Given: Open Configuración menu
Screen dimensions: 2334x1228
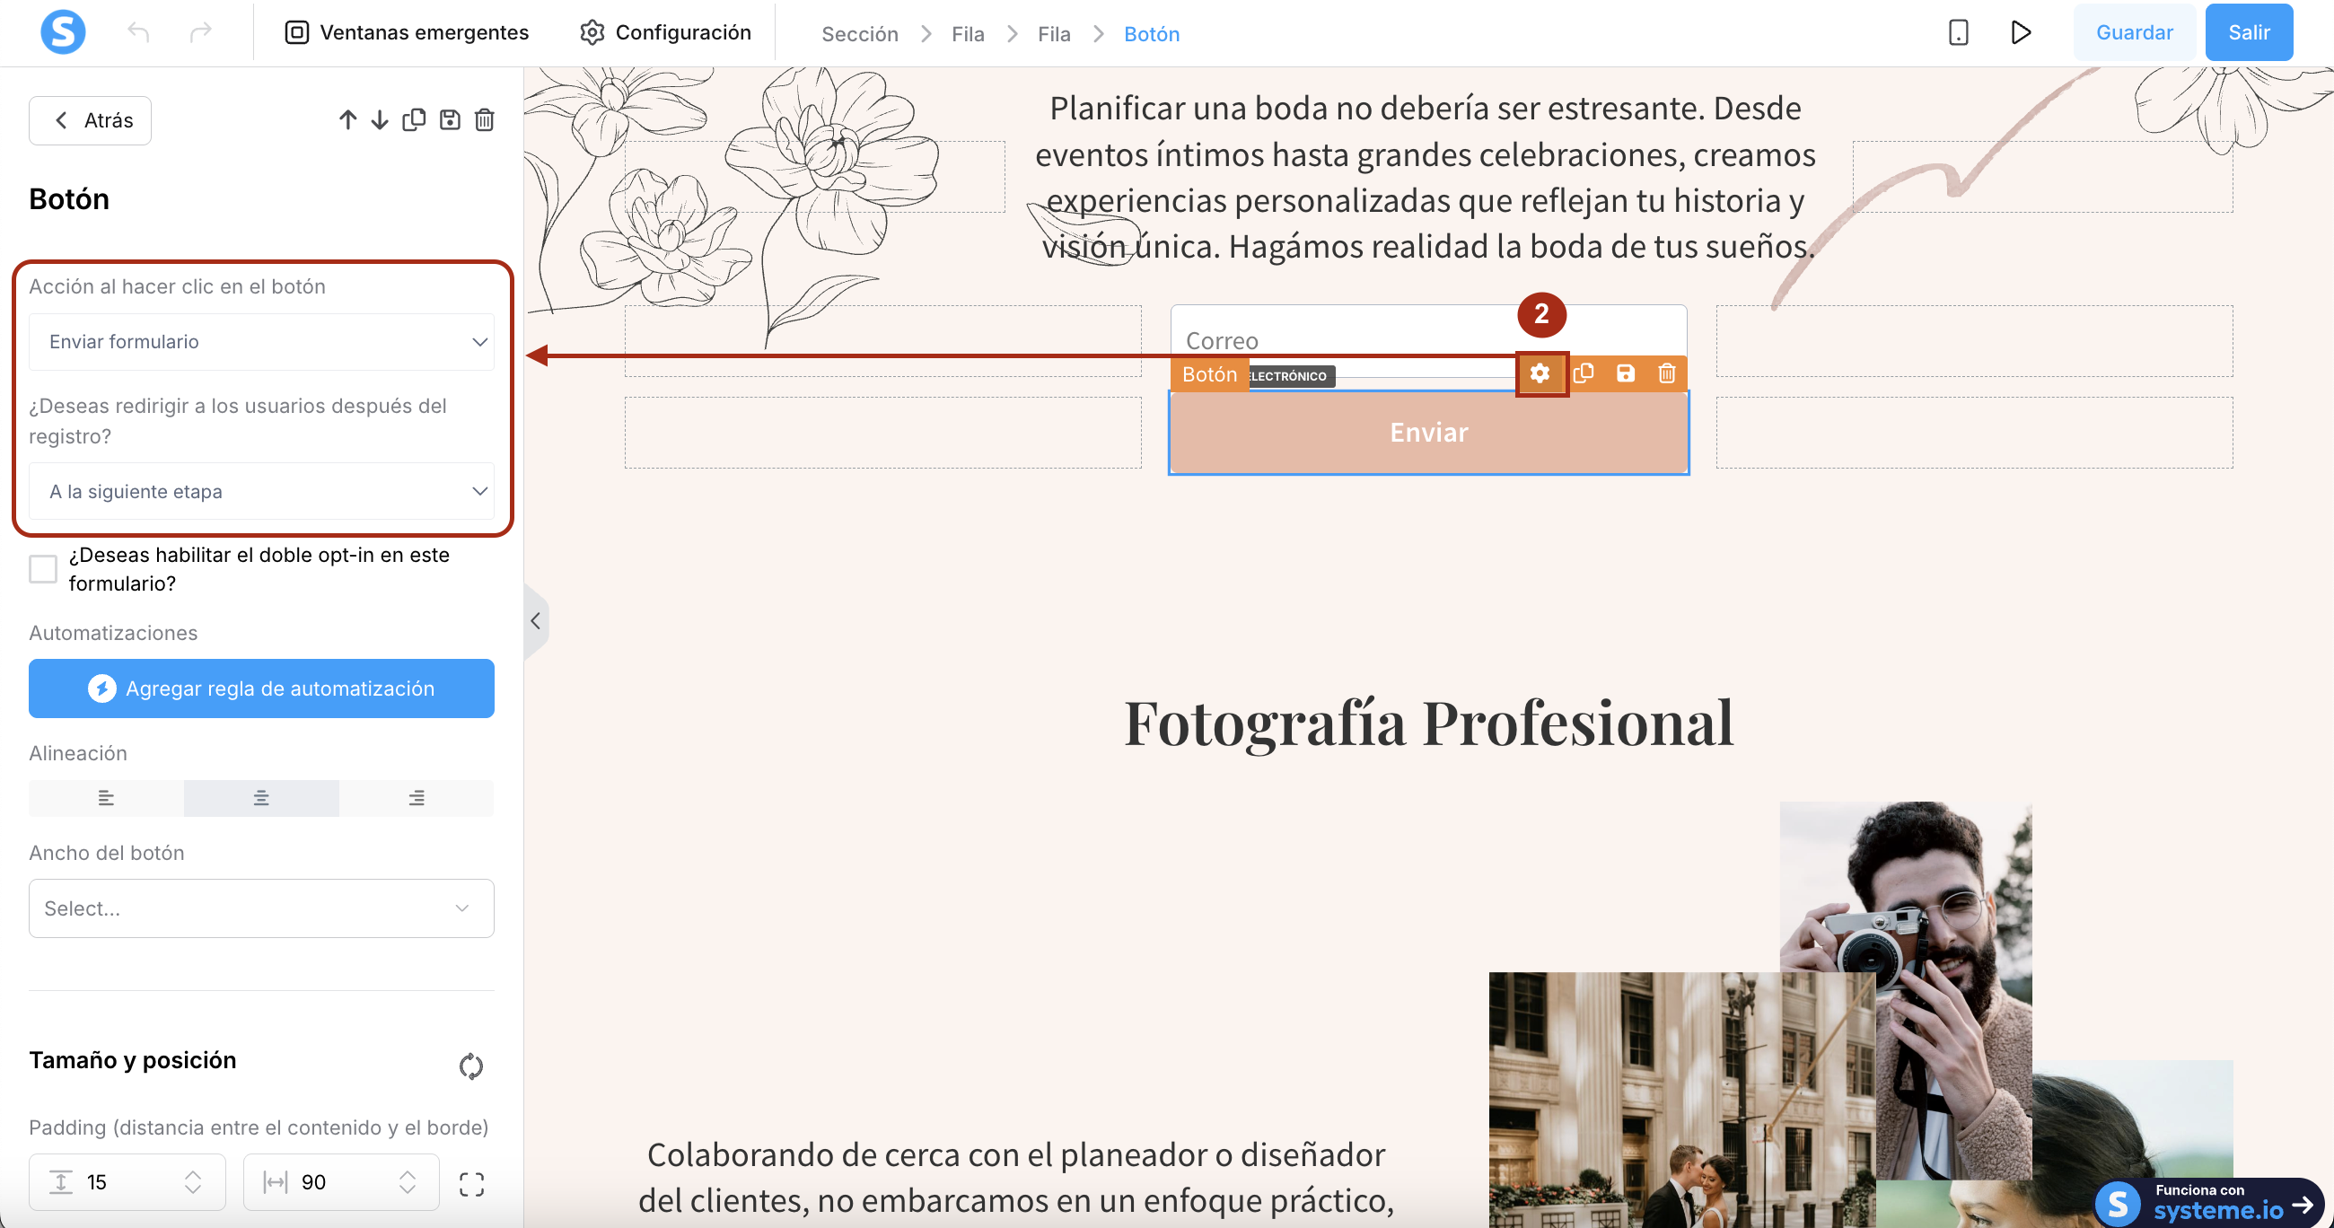Looking at the screenshot, I should coord(666,32).
